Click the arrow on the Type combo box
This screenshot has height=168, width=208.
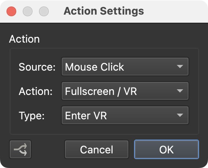click(180, 115)
